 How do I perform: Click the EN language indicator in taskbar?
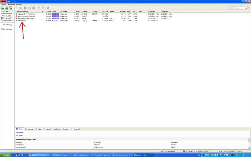pos(199,155)
